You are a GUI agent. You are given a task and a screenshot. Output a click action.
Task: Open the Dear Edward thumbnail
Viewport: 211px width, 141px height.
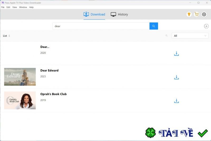click(x=20, y=77)
